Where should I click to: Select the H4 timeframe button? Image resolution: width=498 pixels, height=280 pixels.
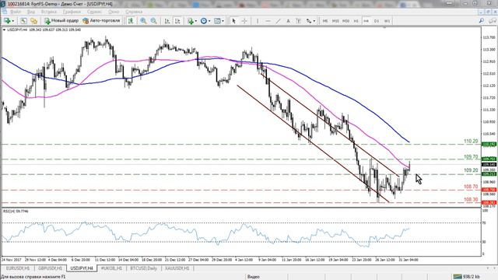tap(366, 21)
